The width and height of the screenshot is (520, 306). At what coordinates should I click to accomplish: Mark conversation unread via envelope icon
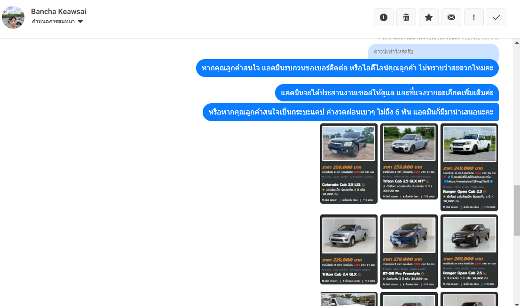coord(451,17)
